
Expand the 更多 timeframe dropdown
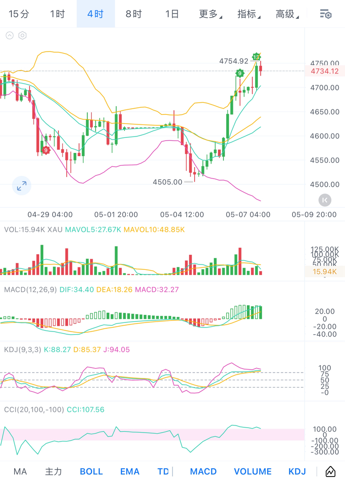pyautogui.click(x=210, y=14)
